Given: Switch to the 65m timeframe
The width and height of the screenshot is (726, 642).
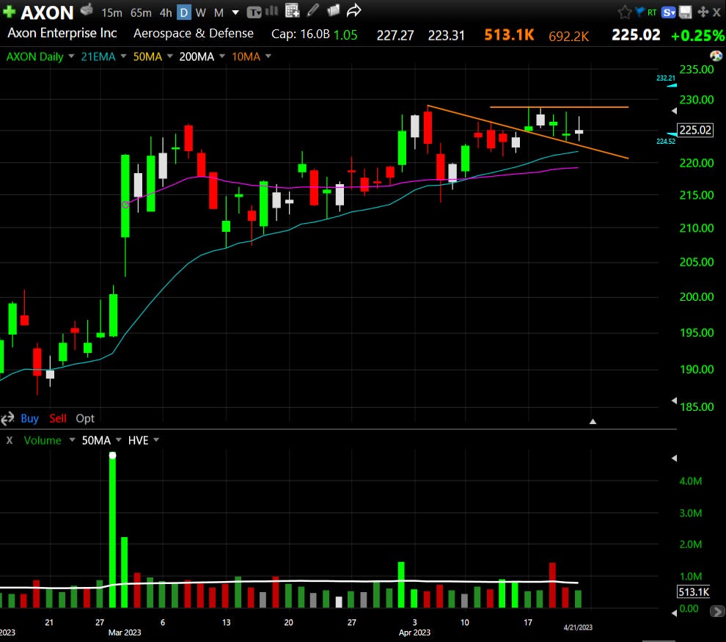Looking at the screenshot, I should coord(141,13).
